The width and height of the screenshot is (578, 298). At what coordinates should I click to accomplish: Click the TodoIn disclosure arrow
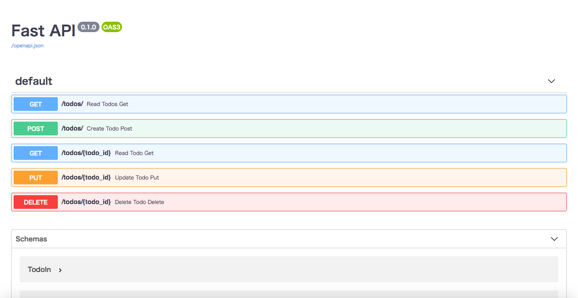[60, 270]
